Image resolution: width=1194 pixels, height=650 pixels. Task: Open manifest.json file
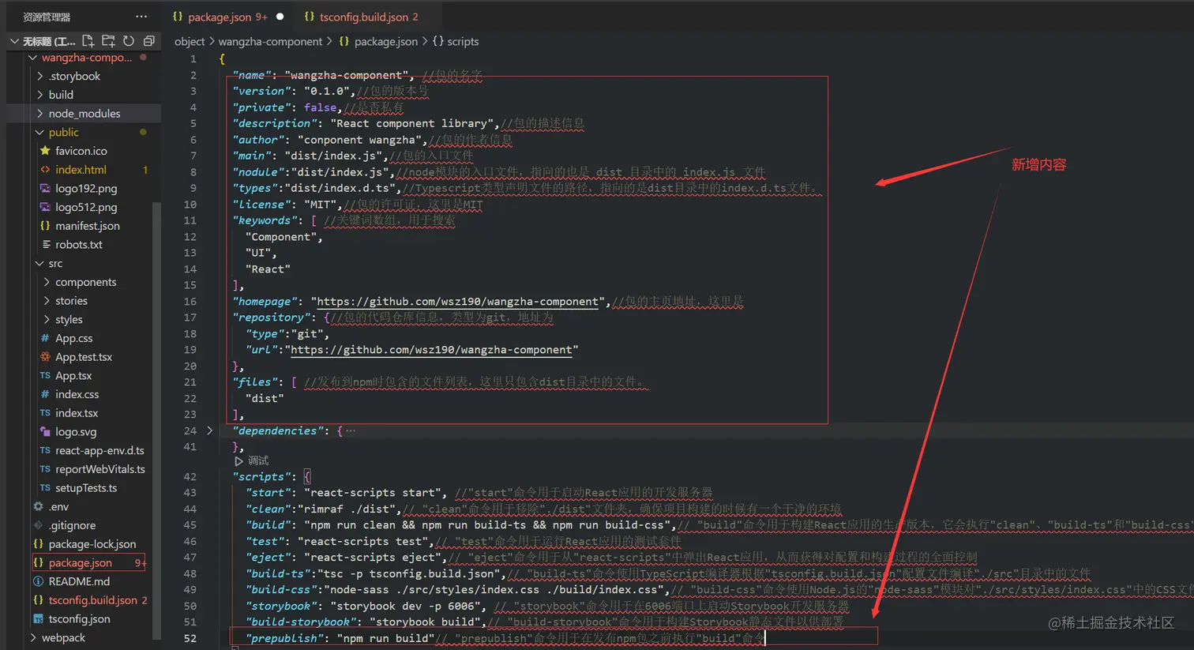point(88,226)
